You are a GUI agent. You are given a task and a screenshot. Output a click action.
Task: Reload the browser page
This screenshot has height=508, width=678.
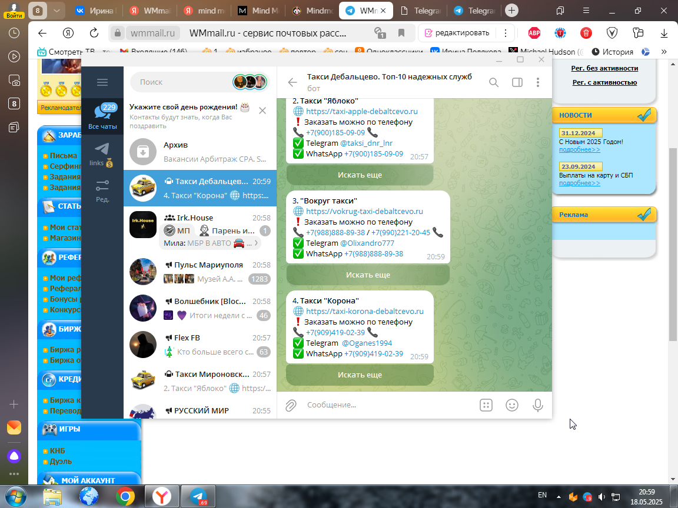tap(94, 33)
